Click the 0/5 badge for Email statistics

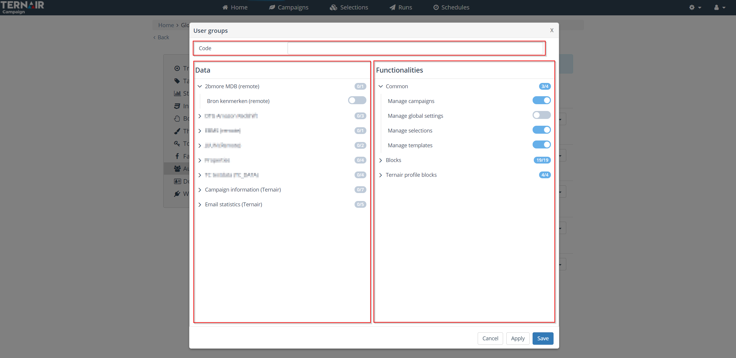(x=360, y=205)
